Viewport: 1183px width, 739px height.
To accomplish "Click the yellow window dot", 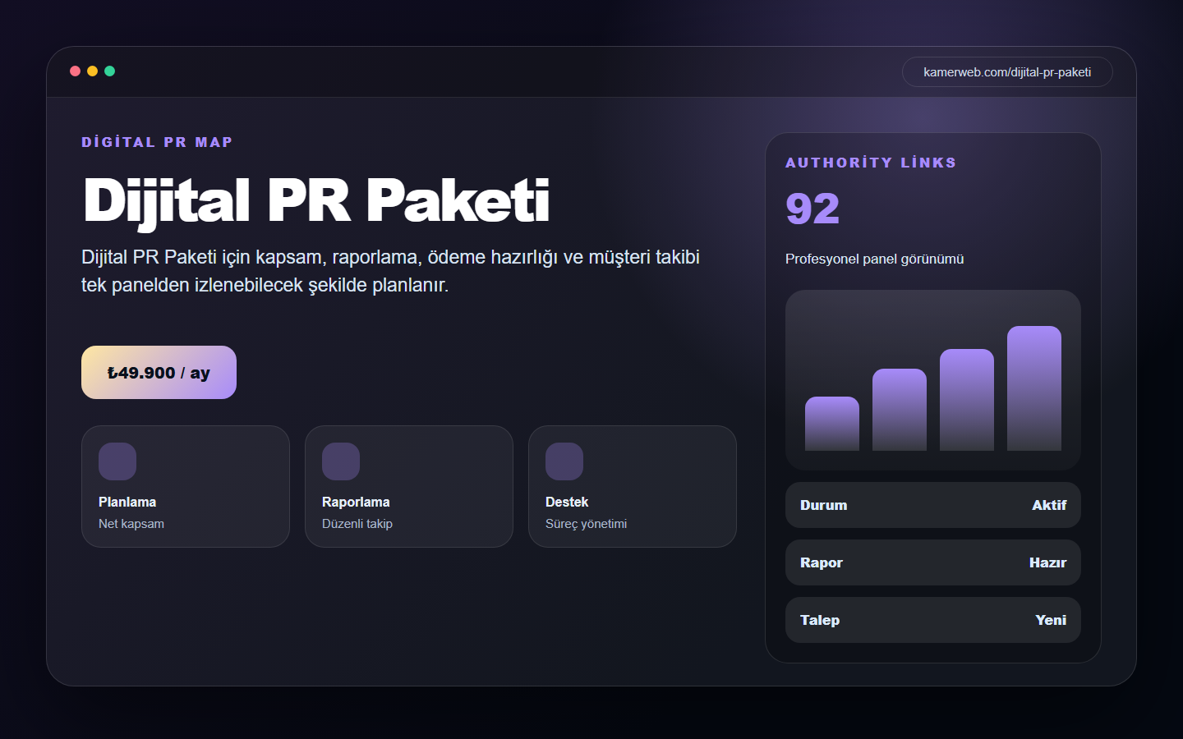I will (92, 71).
